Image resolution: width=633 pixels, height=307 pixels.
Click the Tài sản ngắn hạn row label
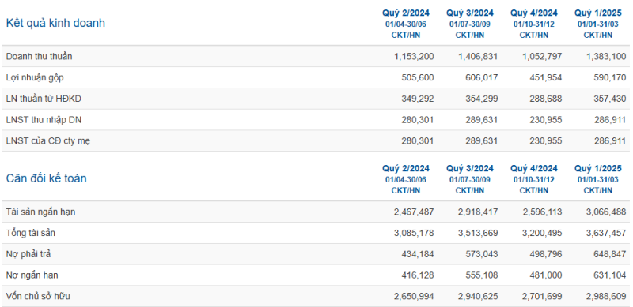(x=40, y=212)
